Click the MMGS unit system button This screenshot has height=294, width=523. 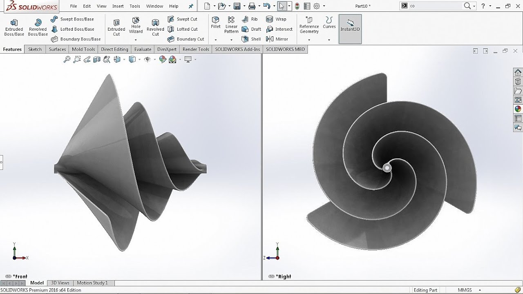pos(465,290)
